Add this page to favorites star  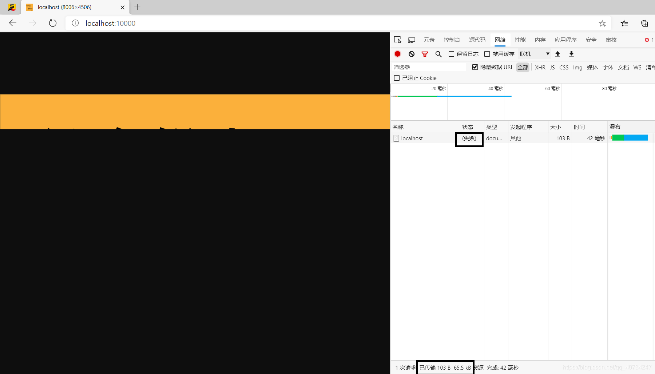click(602, 23)
